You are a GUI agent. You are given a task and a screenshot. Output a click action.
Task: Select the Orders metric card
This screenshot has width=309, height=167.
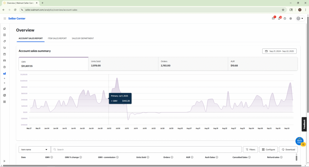pyautogui.click(x=193, y=64)
